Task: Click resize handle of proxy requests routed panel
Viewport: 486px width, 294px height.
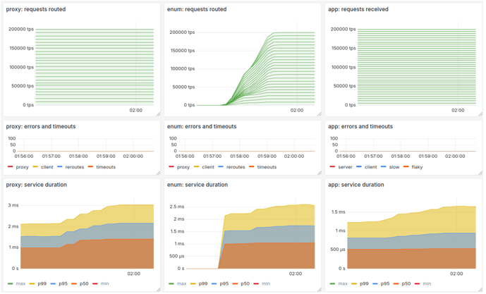Action: click(158, 114)
